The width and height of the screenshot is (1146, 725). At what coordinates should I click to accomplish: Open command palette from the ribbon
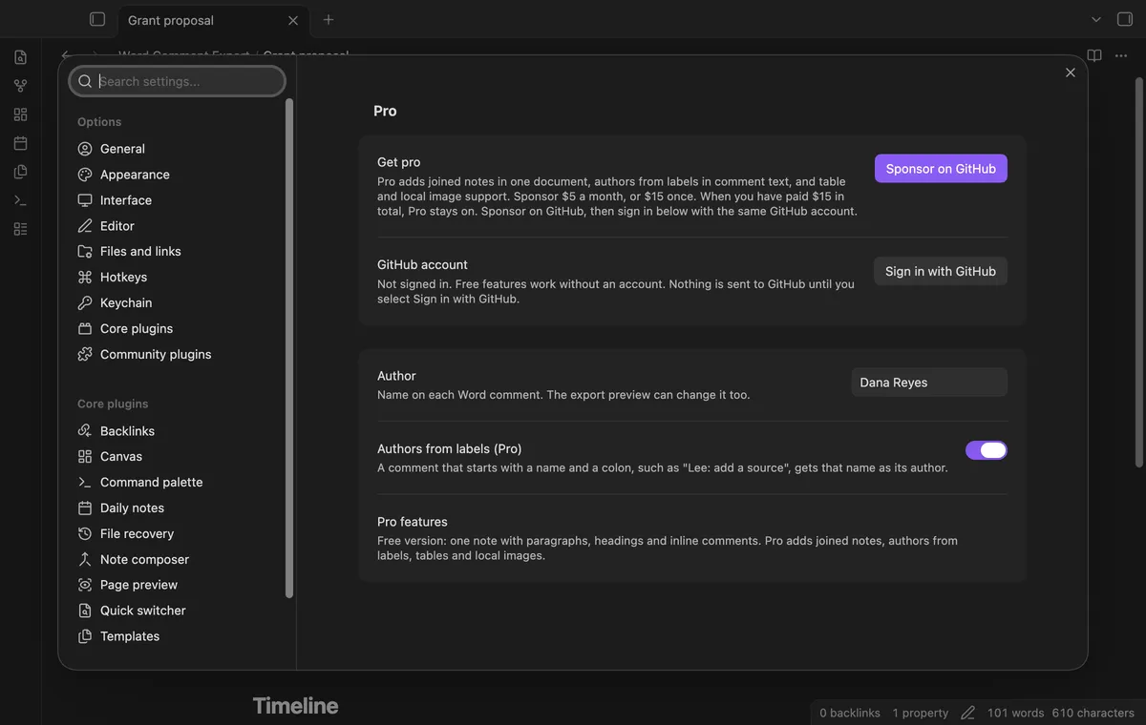20,200
